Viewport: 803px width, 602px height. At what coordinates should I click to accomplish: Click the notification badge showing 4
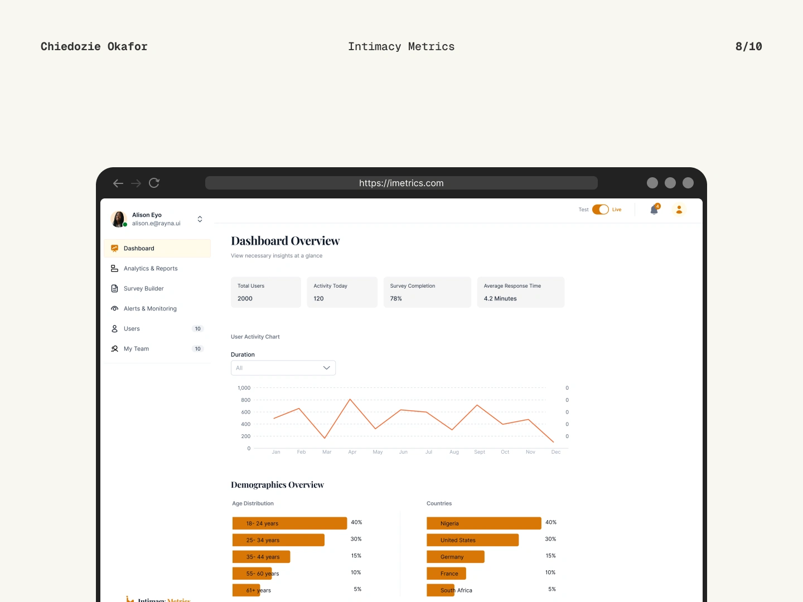point(657,205)
